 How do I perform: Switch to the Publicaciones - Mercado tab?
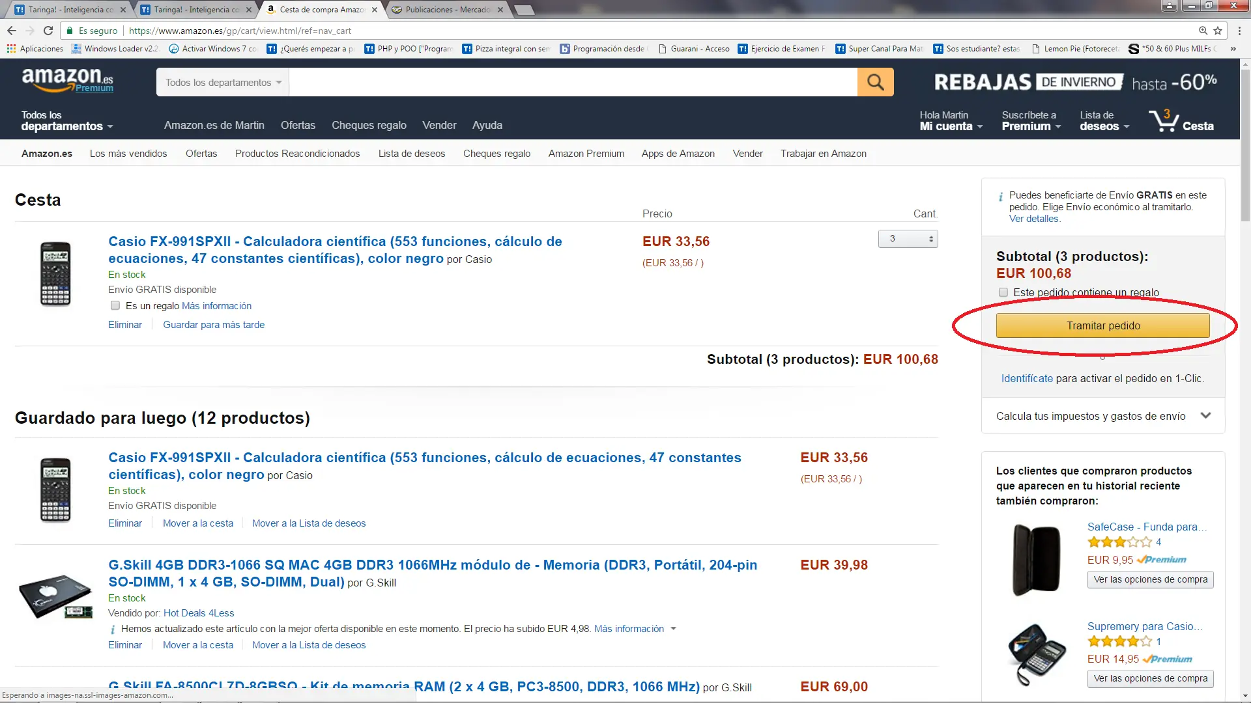click(x=447, y=10)
